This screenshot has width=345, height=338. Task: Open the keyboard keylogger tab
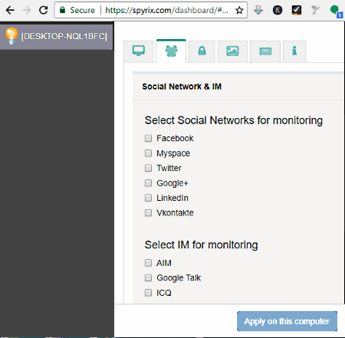265,51
